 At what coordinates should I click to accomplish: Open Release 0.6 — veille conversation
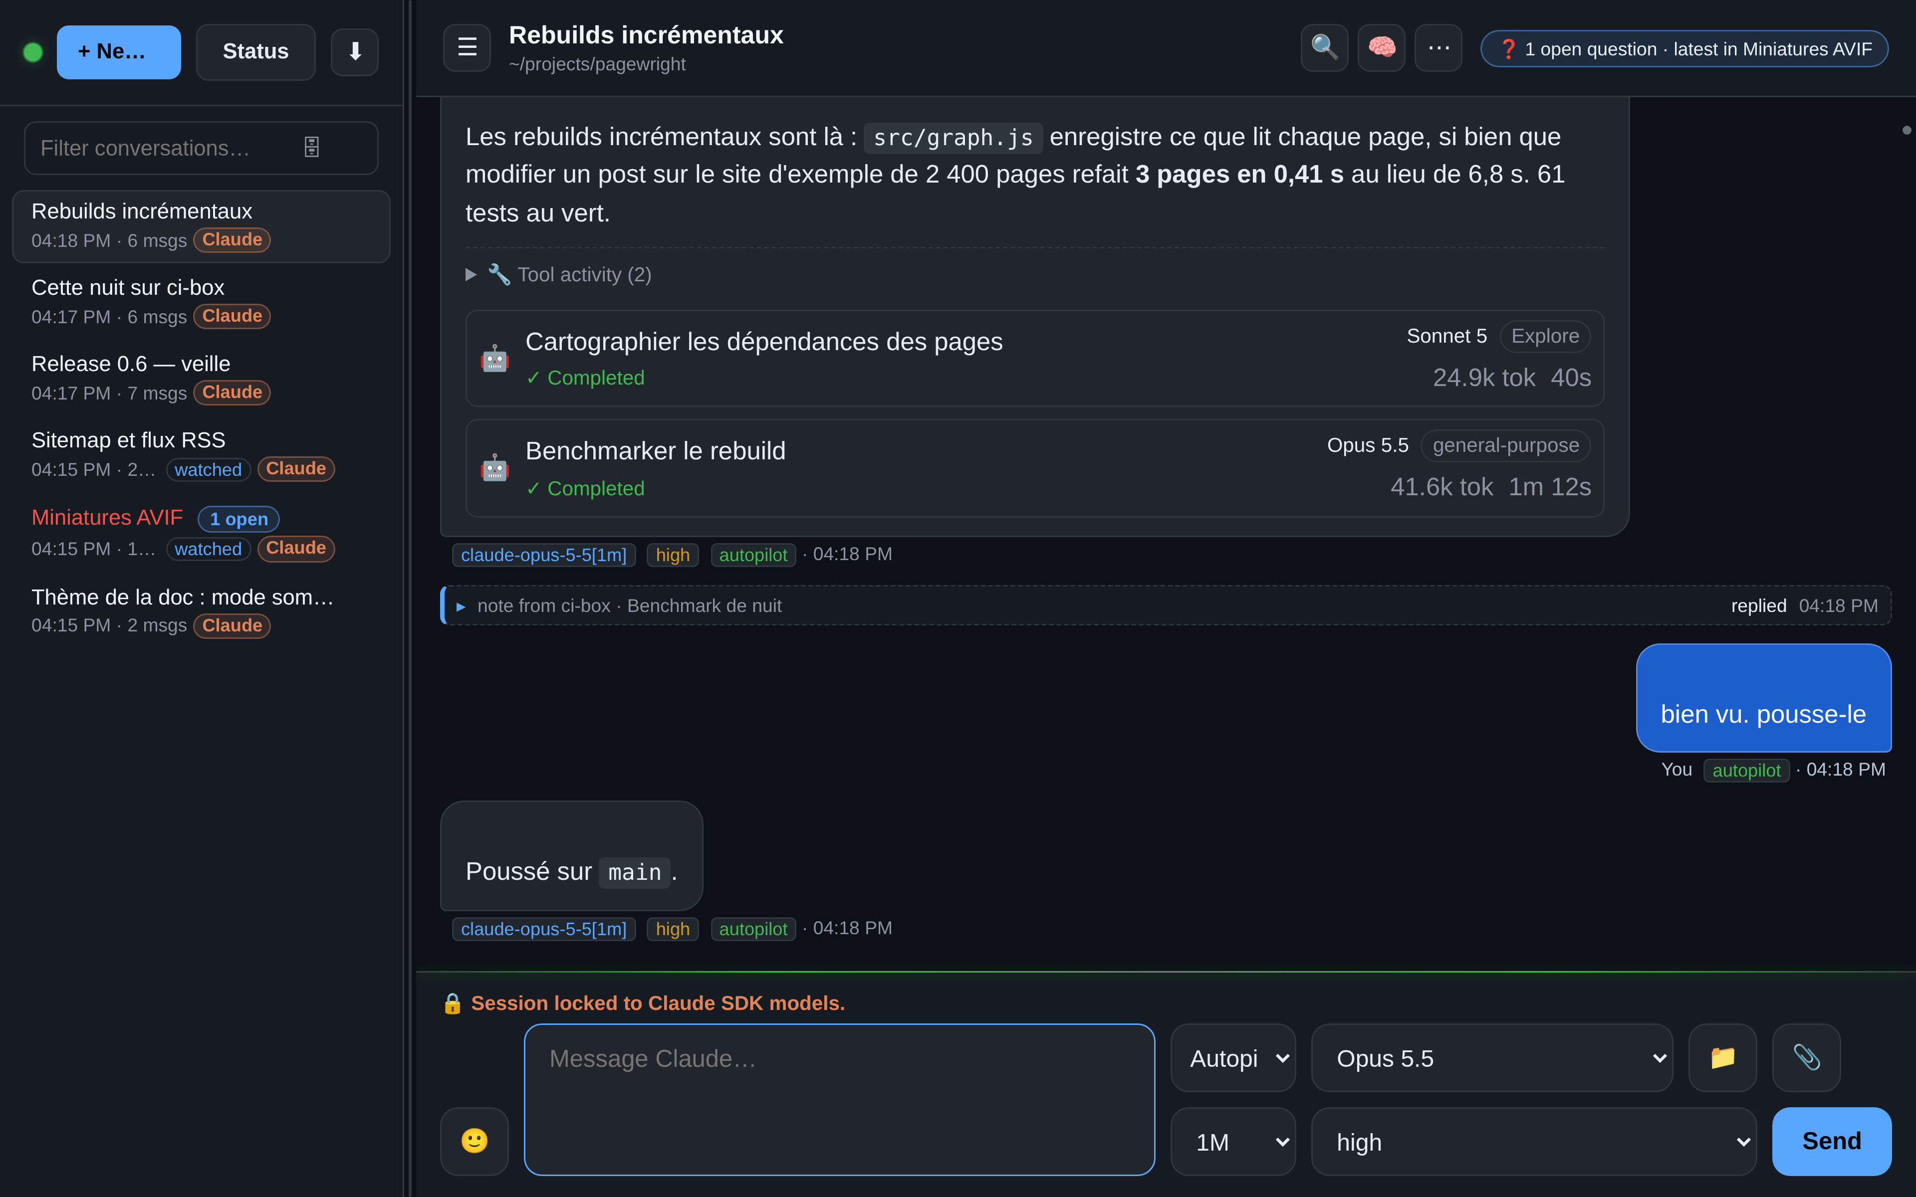click(201, 379)
